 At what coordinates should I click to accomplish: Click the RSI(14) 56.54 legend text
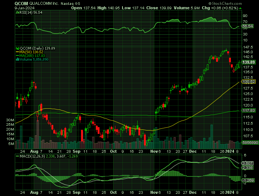(31, 12)
